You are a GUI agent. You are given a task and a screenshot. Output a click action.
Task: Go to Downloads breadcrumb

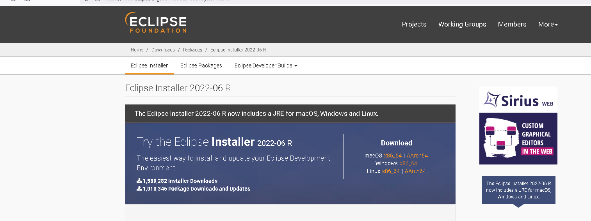pos(163,50)
